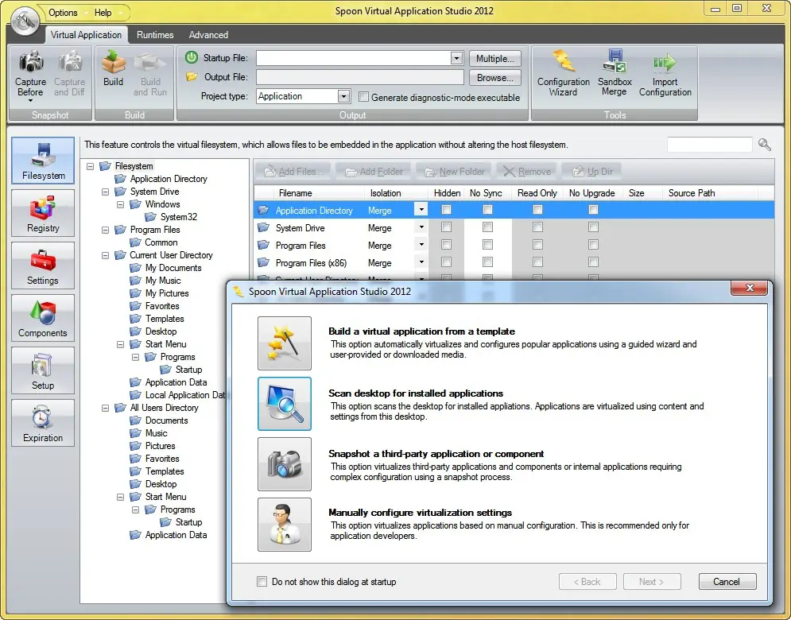Screen dimensions: 791x620
Task: Toggle Hidden for Application Directory row
Action: 447,209
